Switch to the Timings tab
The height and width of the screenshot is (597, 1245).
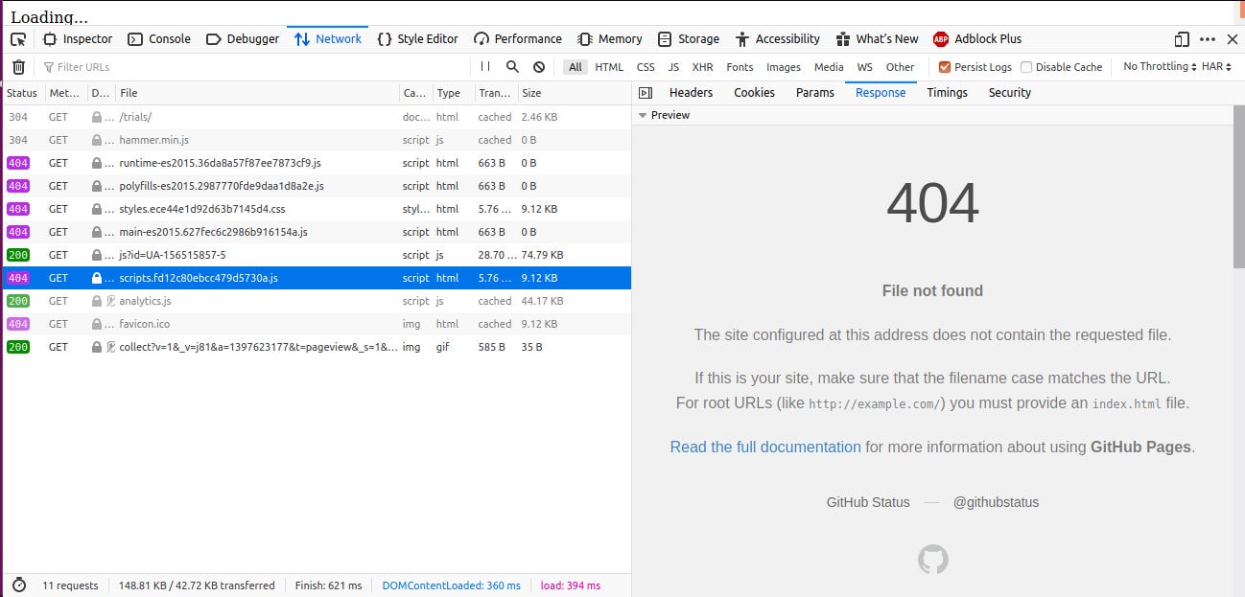(947, 93)
